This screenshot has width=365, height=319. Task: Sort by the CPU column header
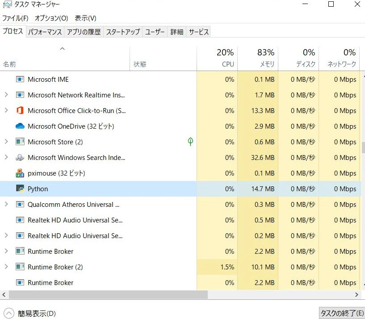[217, 59]
